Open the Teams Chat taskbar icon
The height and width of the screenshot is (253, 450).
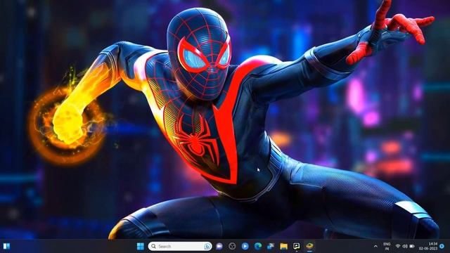click(x=219, y=246)
